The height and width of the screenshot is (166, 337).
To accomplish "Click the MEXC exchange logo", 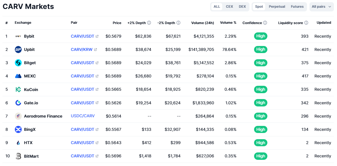I will tap(18, 76).
